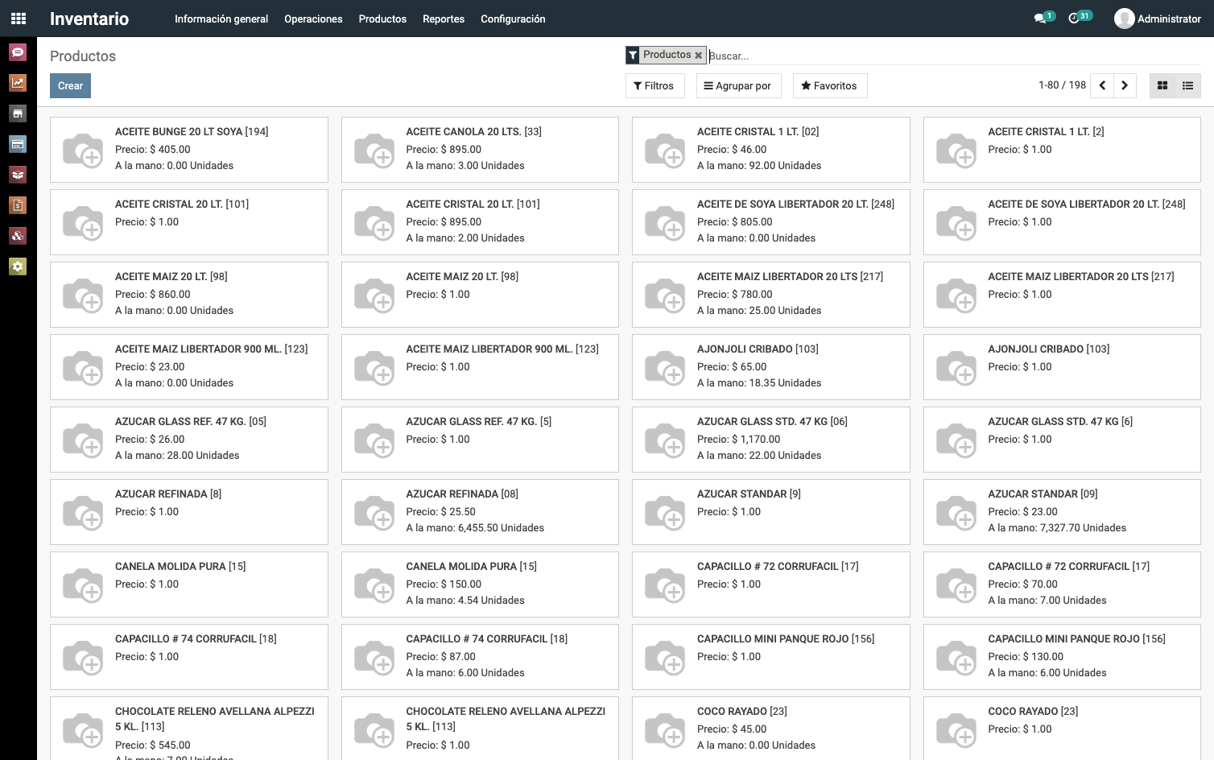Screen dimensions: 1214x760
Task: Open the Invoicing dollar document icon
Action: point(18,205)
